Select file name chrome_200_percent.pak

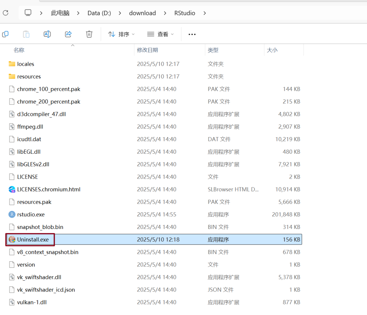[49, 101]
